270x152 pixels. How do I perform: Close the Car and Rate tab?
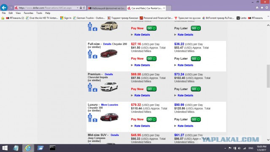(164, 8)
